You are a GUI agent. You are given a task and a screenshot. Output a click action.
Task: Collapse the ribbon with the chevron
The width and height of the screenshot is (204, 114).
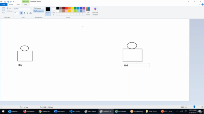(x=200, y=4)
